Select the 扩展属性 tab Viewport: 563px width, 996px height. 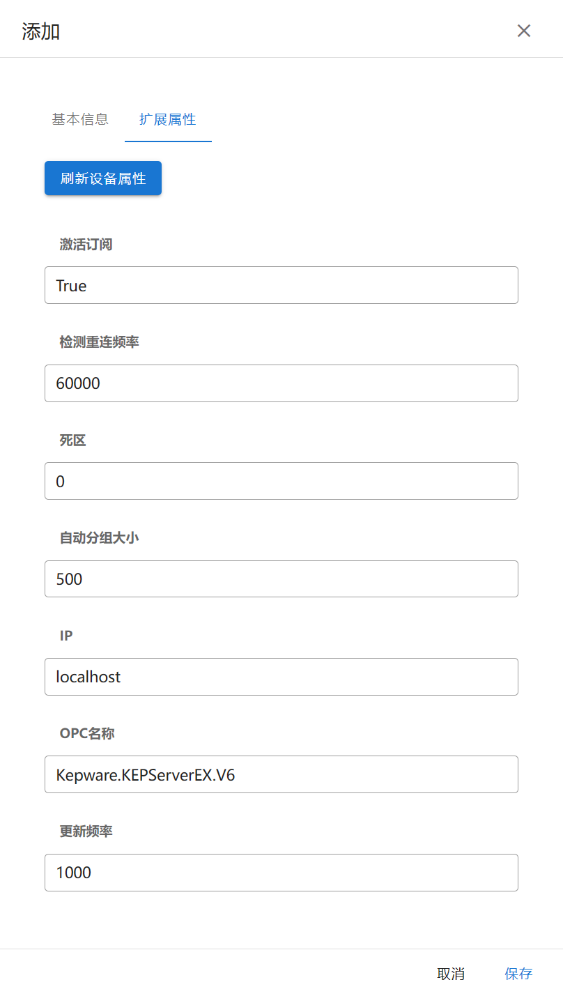(168, 119)
